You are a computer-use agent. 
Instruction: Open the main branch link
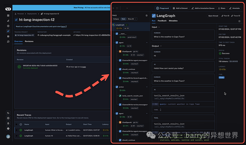coord(84,67)
